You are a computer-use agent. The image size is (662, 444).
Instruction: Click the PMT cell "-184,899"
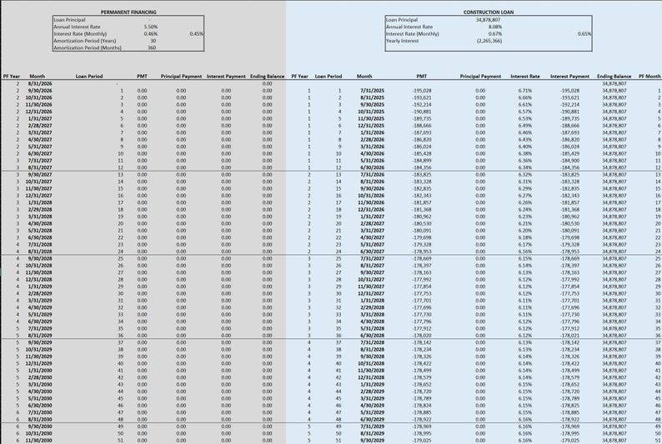(x=422, y=161)
